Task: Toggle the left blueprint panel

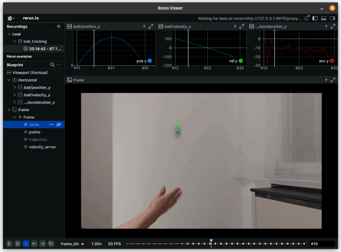Action: tap(315, 18)
